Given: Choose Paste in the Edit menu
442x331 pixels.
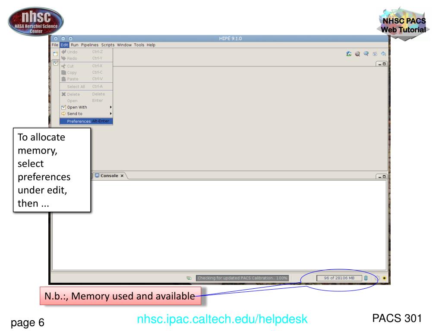Looking at the screenshot, I should (86, 79).
